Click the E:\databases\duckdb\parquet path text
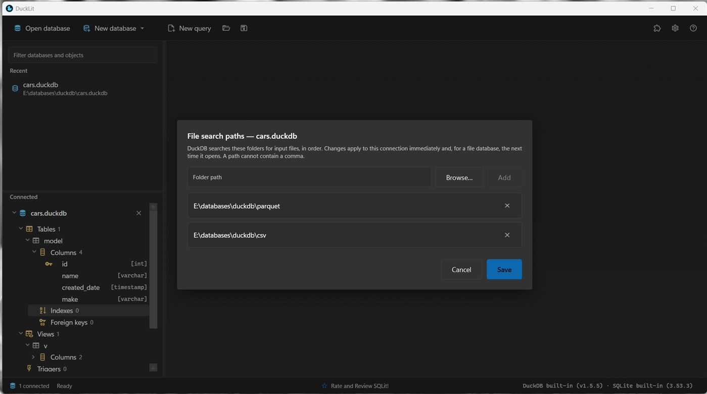The width and height of the screenshot is (707, 394). (237, 206)
